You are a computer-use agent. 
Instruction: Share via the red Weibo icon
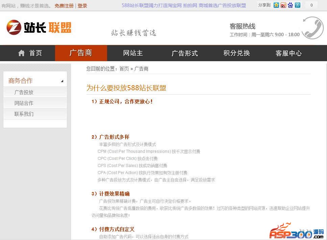click(x=283, y=5)
